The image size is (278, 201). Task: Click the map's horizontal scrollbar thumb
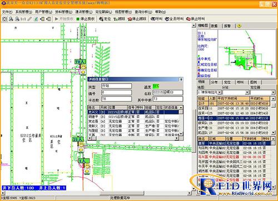tap(122, 193)
